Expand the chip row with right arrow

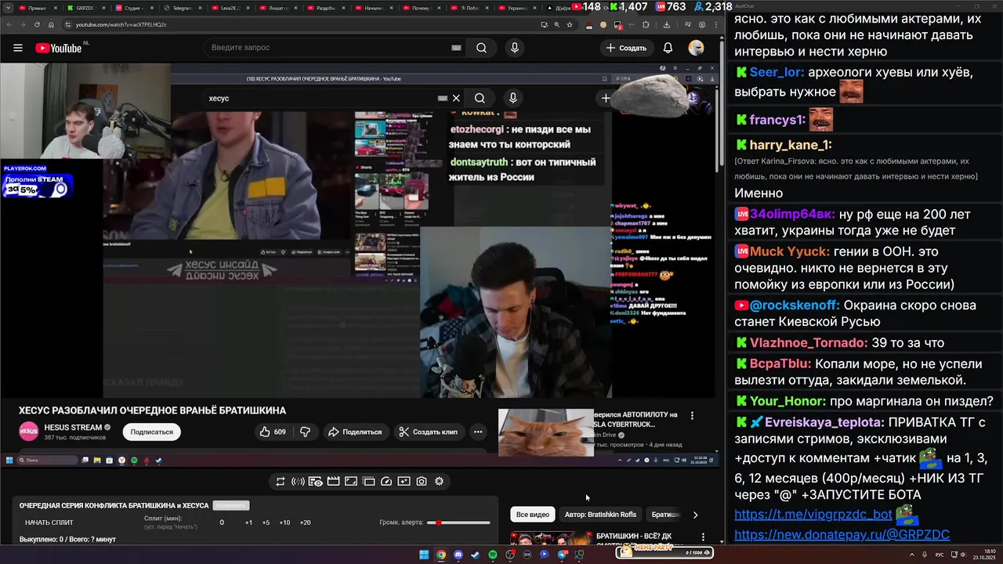click(695, 515)
